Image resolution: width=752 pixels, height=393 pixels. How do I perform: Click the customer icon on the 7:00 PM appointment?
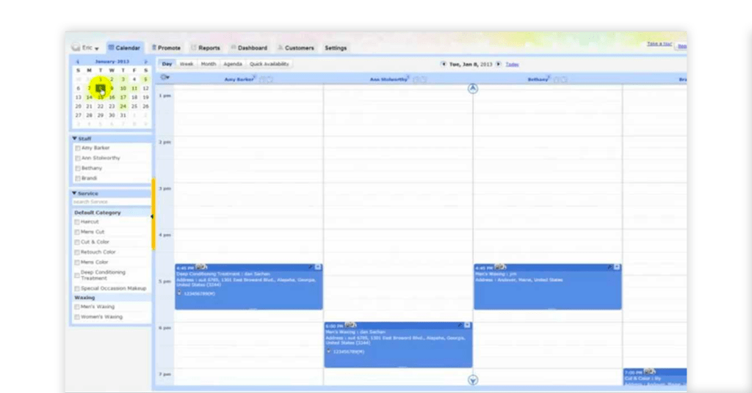(650, 372)
